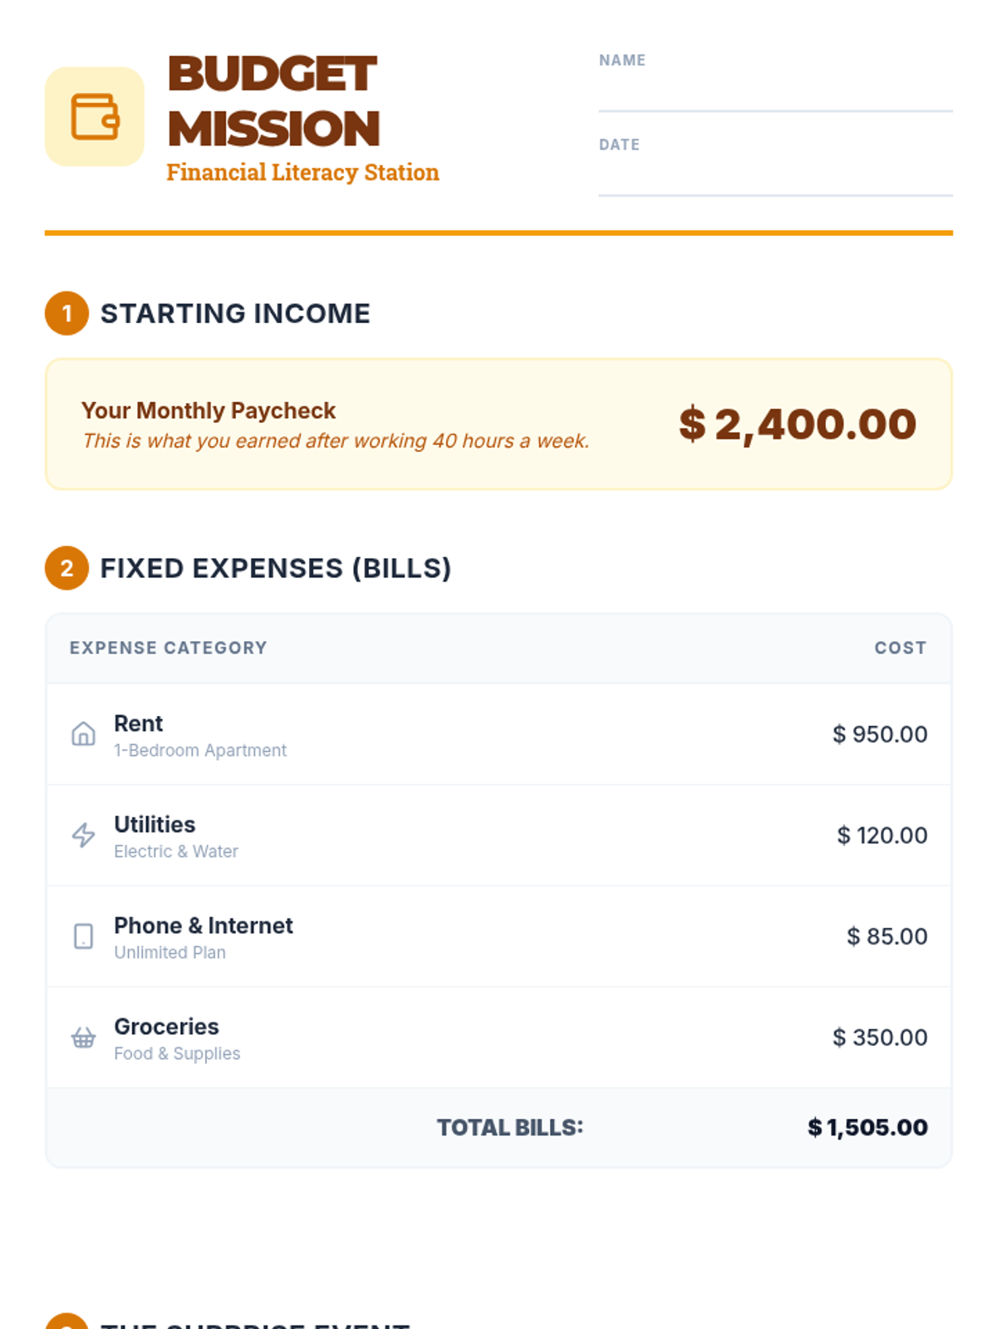Click the $120.00 utilities cost
Screen dimensions: 997x1329
click(882, 835)
